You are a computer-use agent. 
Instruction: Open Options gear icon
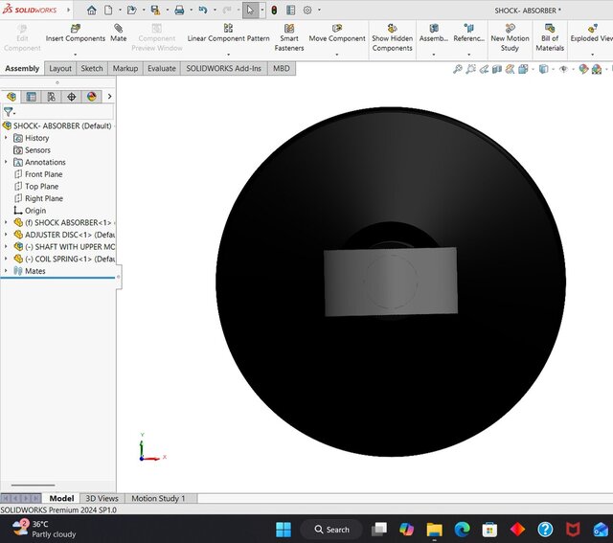click(307, 11)
